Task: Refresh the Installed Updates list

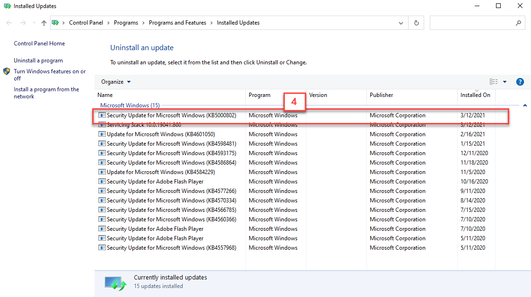Action: tap(416, 23)
